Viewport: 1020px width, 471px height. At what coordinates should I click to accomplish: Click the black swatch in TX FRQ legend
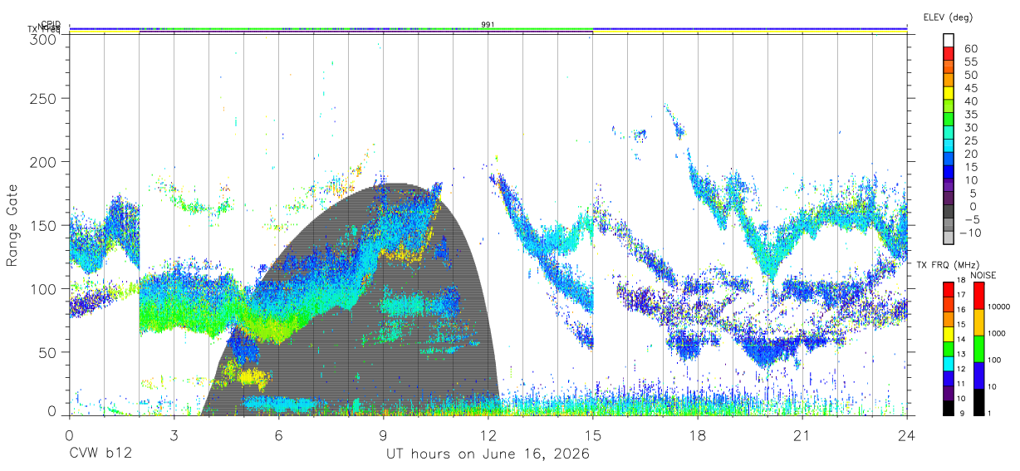click(949, 407)
